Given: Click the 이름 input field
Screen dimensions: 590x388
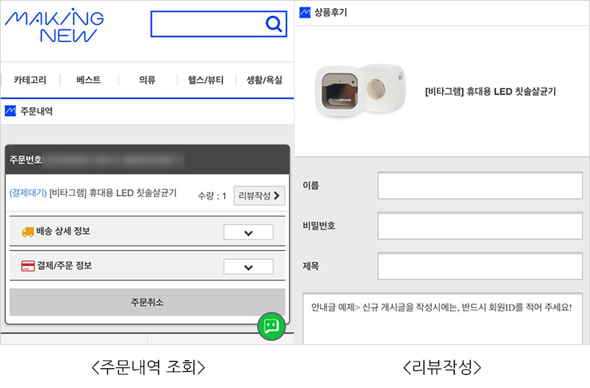Looking at the screenshot, I should pos(480,186).
